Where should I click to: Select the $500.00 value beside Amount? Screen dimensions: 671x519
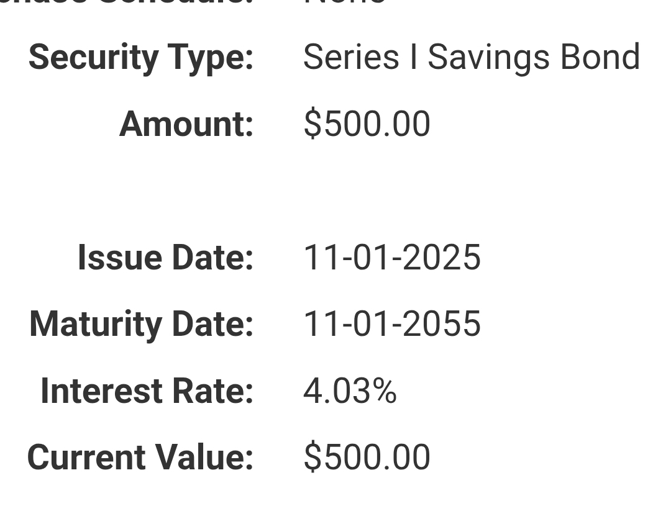click(367, 124)
